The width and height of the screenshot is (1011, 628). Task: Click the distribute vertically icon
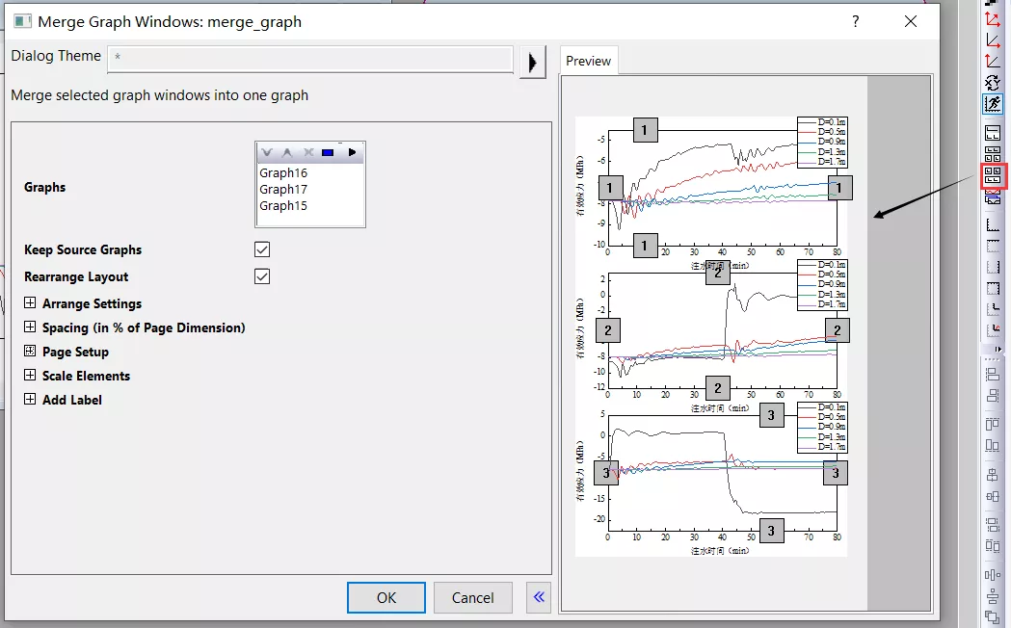993,596
